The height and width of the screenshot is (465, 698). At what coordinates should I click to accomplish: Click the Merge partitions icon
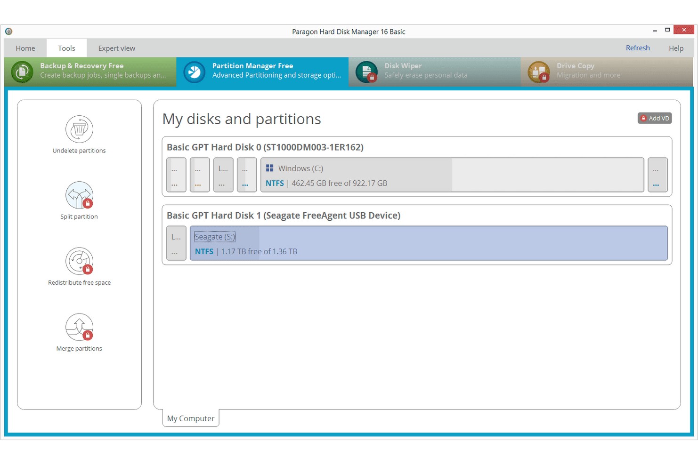pos(79,327)
